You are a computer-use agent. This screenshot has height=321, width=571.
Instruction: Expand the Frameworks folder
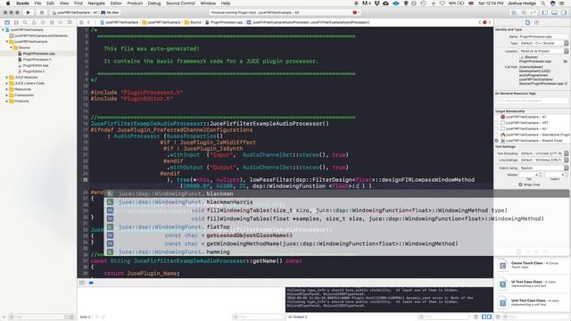(x=7, y=95)
